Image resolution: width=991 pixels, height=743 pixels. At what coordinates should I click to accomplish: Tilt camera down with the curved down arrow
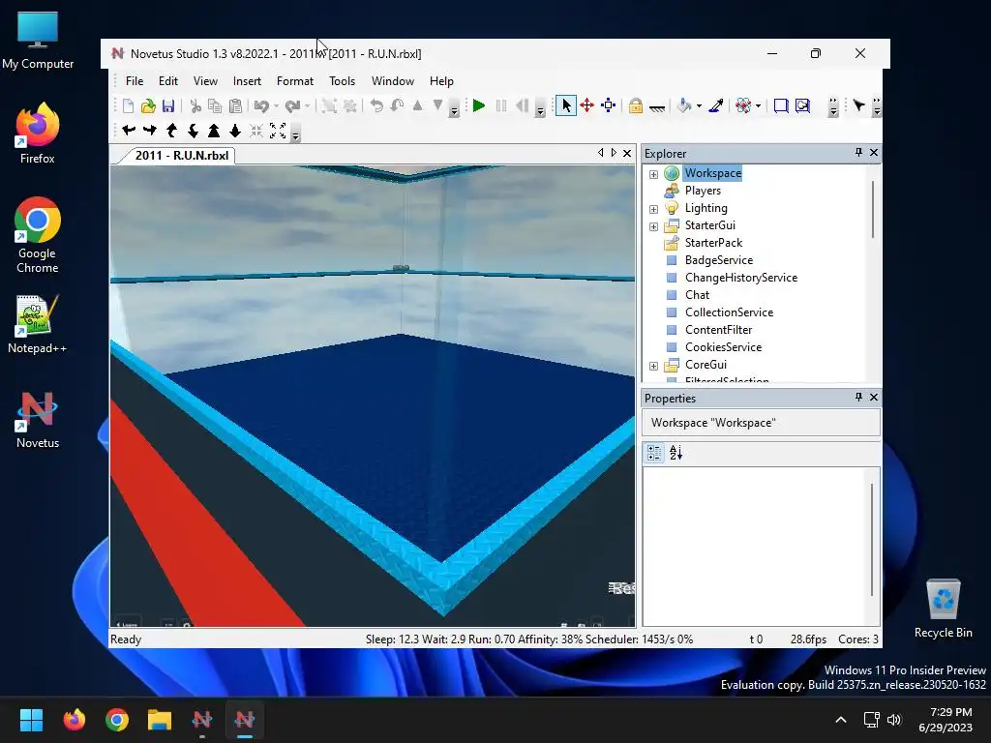point(193,131)
